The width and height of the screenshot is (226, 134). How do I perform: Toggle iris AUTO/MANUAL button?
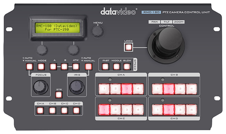88,67
